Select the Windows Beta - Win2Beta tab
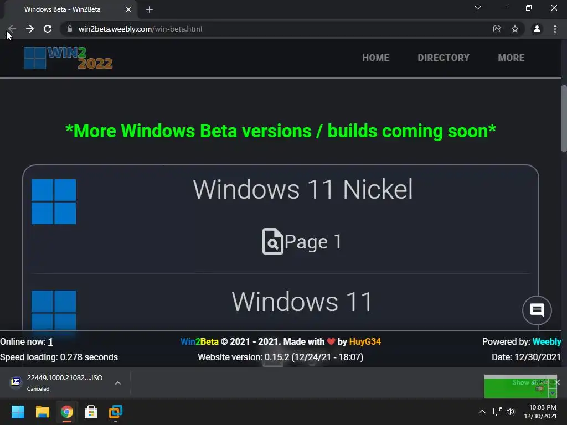 [62, 9]
